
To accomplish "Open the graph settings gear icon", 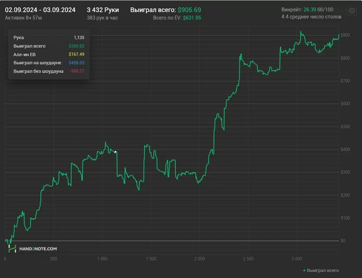I will (352, 11).
